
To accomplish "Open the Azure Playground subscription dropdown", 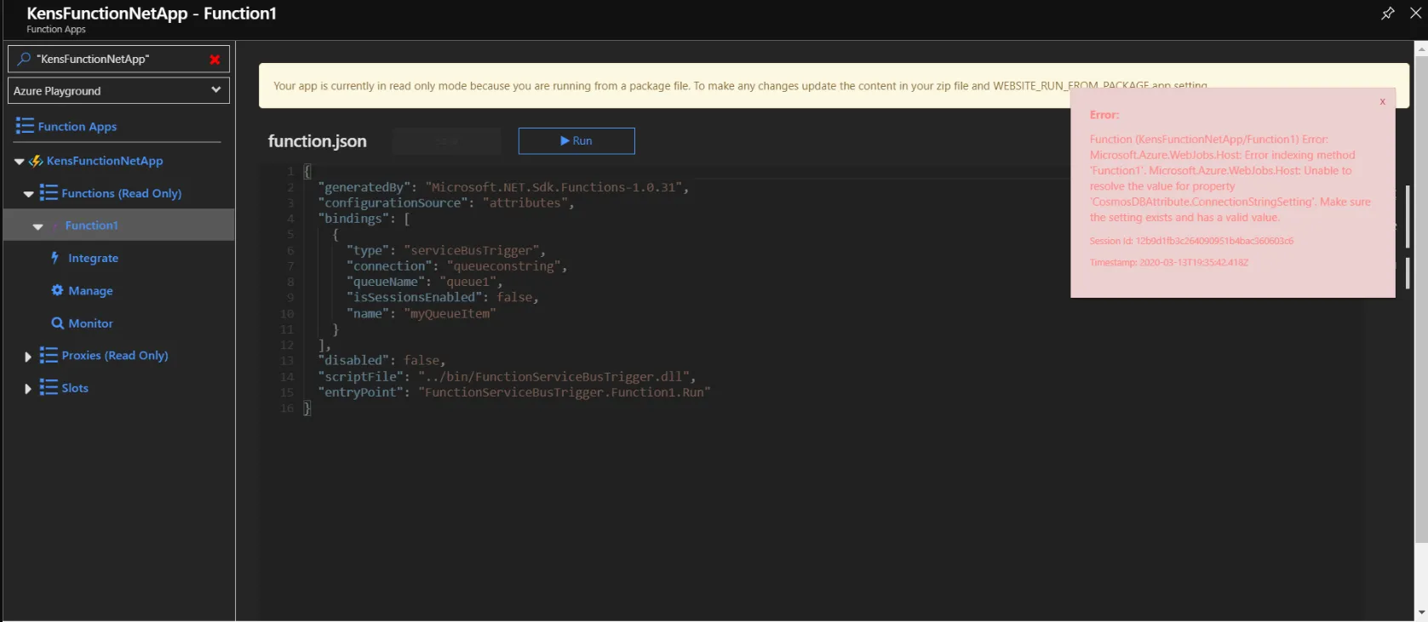I will [x=118, y=90].
